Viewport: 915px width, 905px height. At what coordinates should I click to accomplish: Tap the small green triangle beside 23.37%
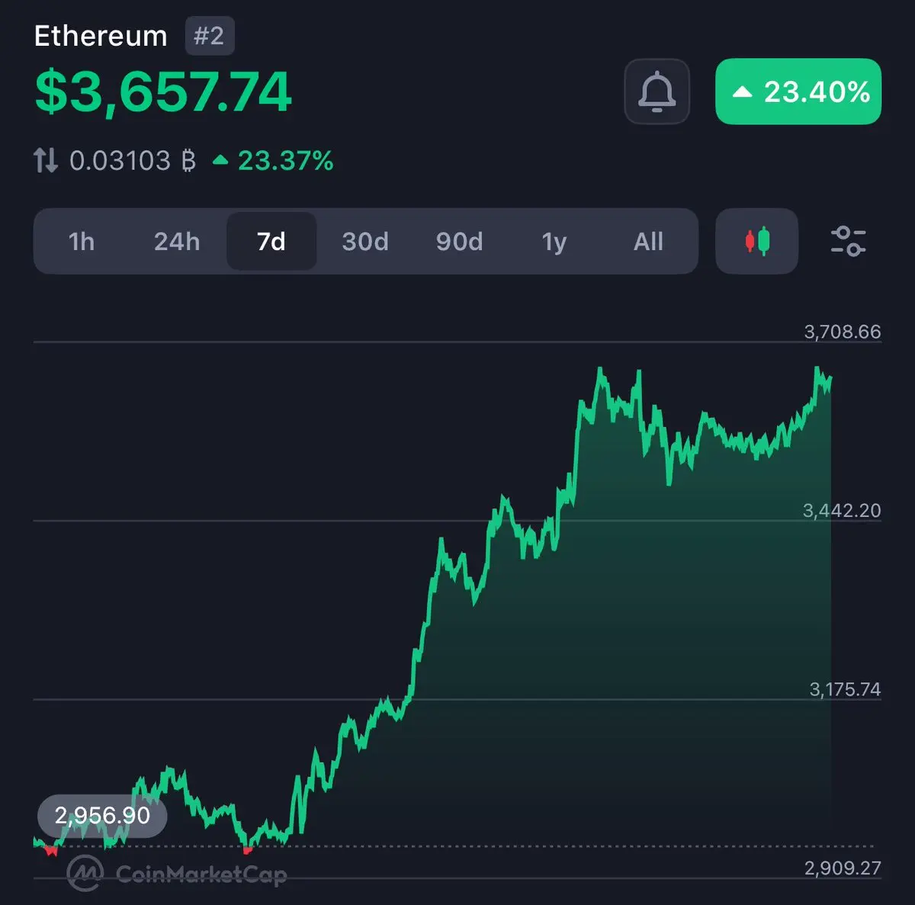(220, 160)
